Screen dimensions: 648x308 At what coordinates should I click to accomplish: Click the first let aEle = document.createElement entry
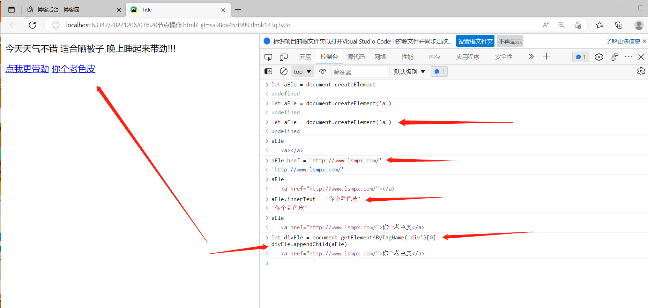tap(323, 85)
